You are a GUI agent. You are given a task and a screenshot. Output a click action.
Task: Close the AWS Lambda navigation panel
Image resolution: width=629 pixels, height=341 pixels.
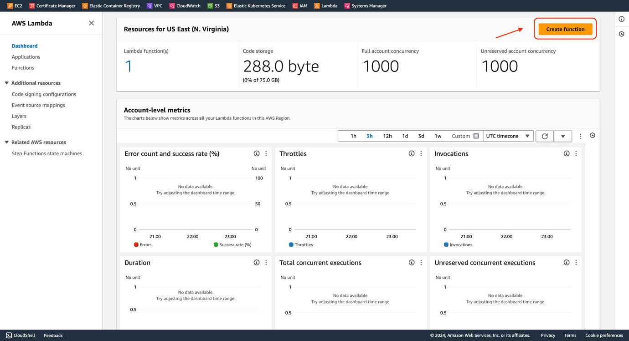pos(91,23)
